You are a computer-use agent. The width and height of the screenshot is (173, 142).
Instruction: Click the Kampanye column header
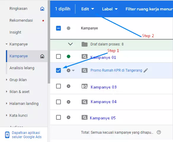(89, 28)
